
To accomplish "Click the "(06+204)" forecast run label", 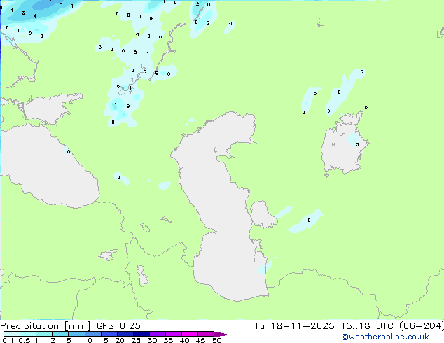I will (x=422, y=326).
